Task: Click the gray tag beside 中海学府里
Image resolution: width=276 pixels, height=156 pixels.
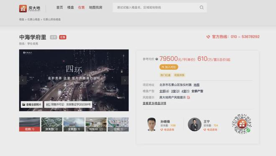Action: [x=54, y=37]
